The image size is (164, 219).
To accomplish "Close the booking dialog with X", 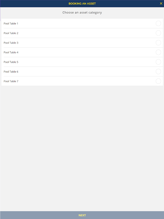I will [161, 4].
